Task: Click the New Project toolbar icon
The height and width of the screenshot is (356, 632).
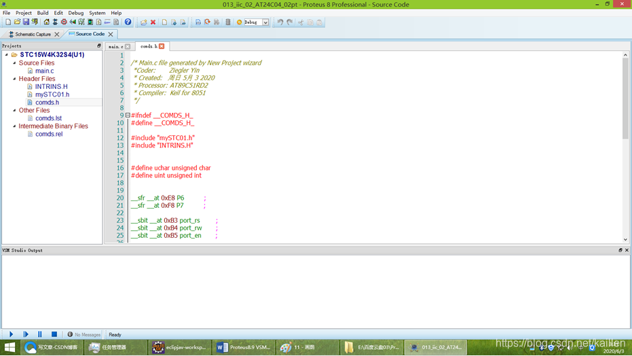Action: tap(8, 22)
